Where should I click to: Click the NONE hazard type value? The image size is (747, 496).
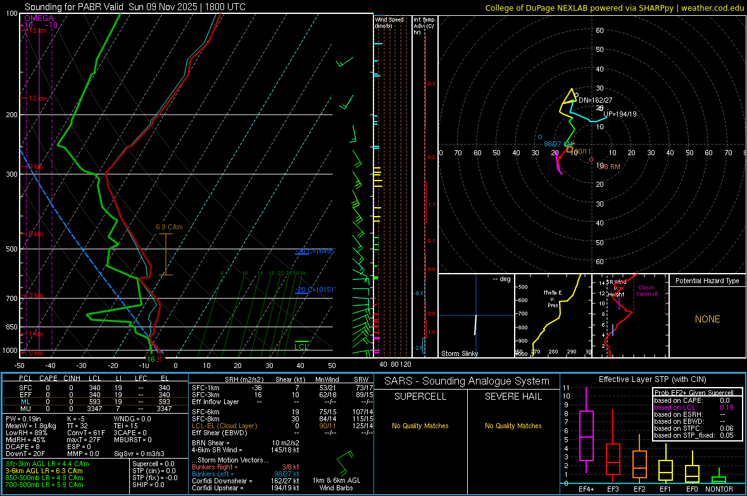point(707,319)
